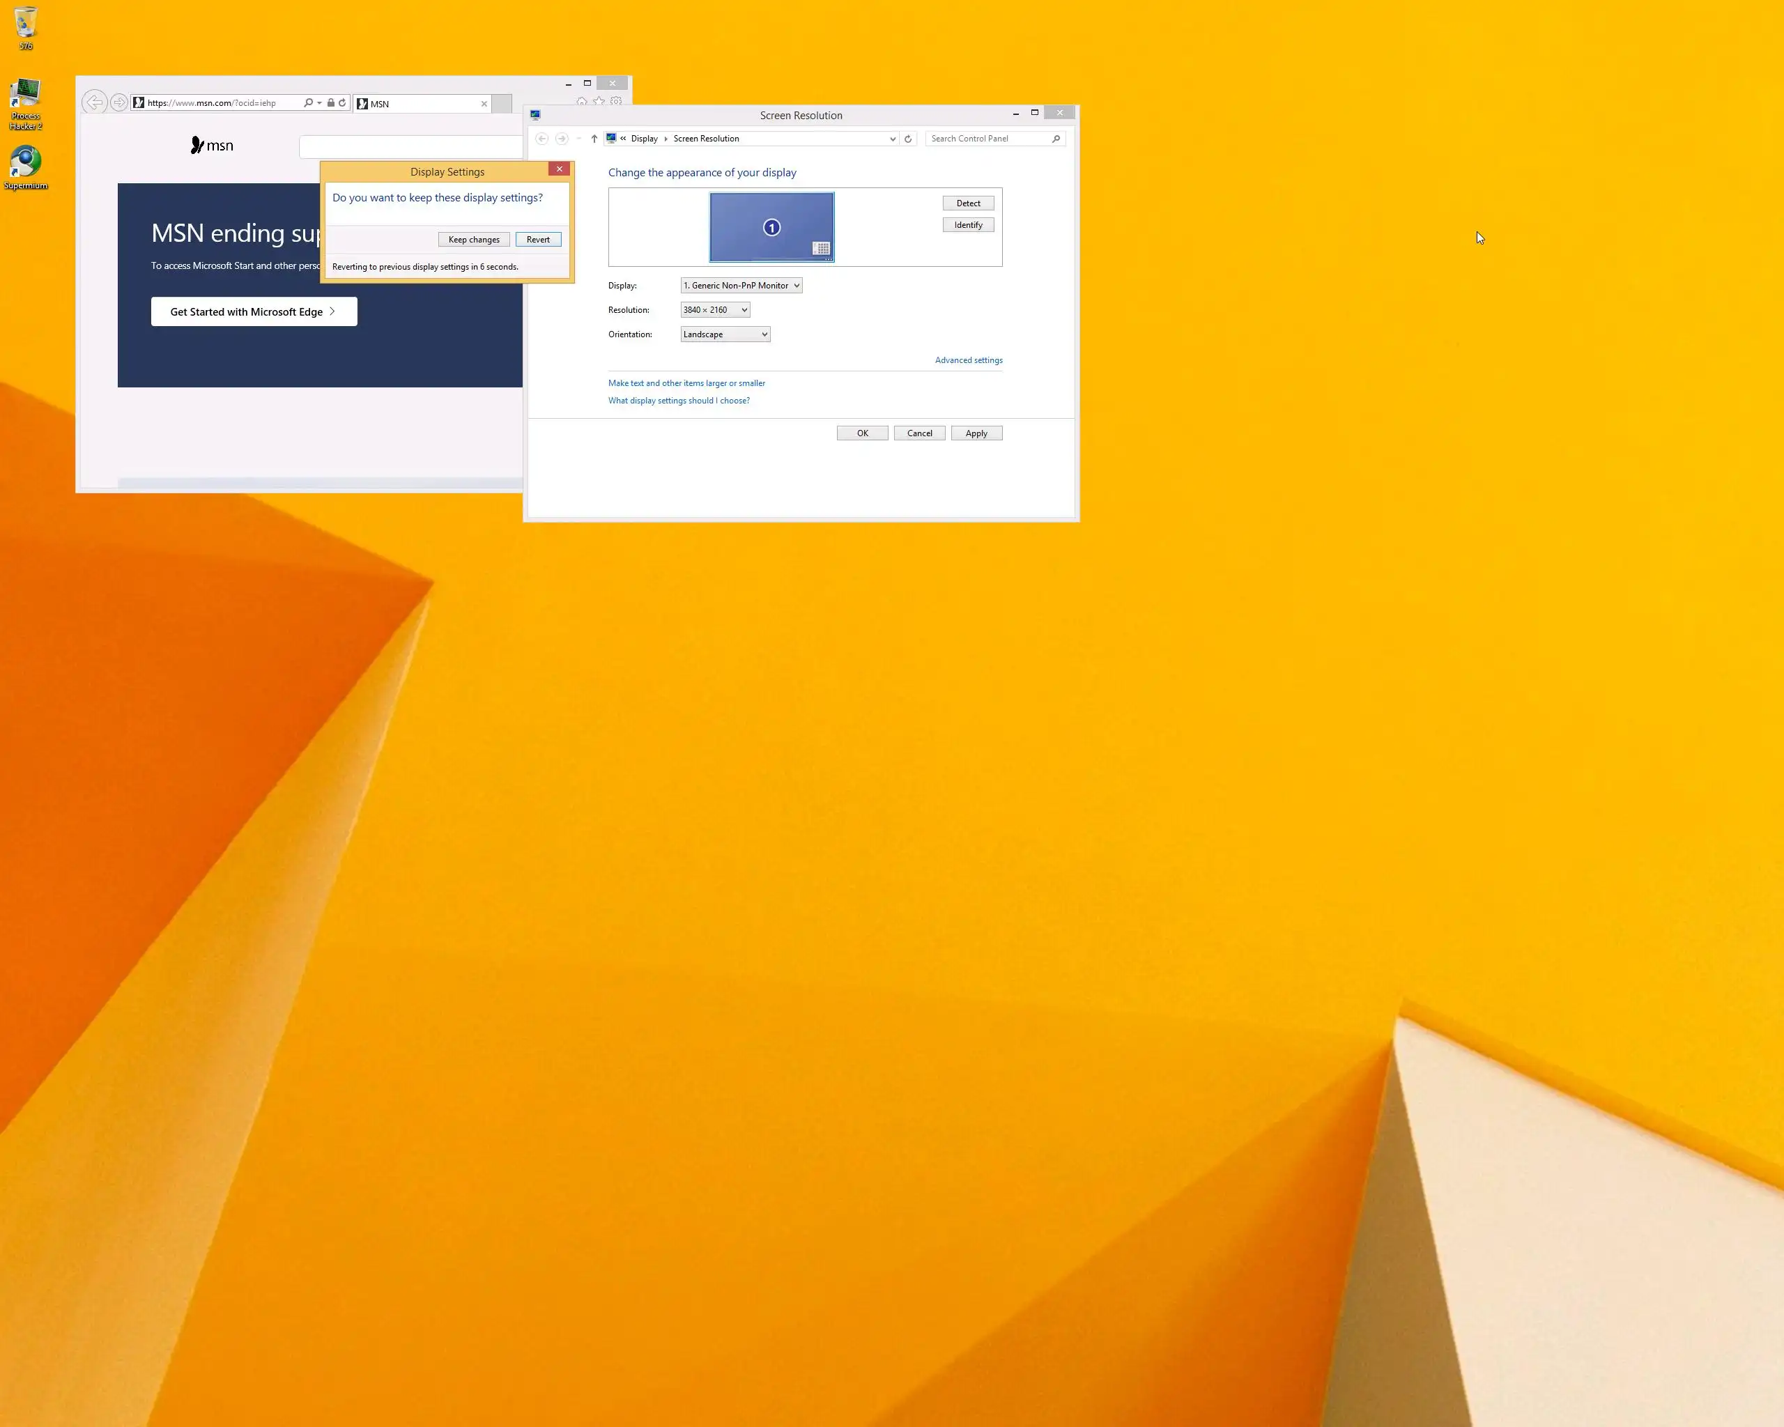Select the monitor 1 preview thumbnail
Screen dimensions: 1784x1427
tap(771, 227)
